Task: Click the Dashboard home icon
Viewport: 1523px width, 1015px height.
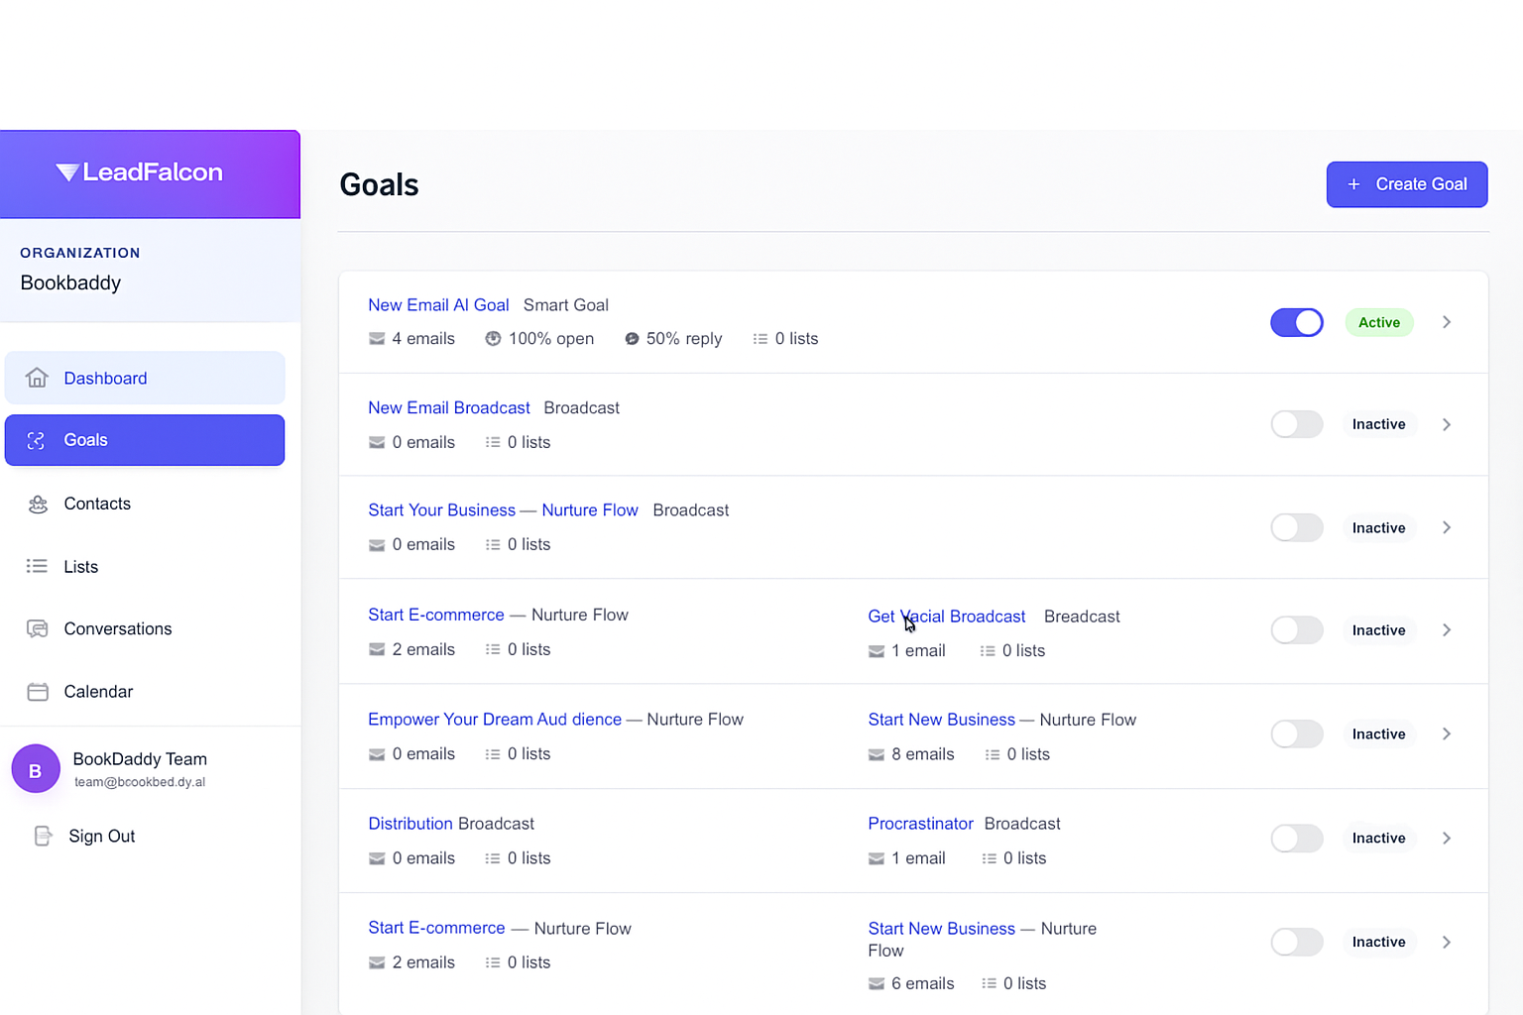Action: [37, 378]
